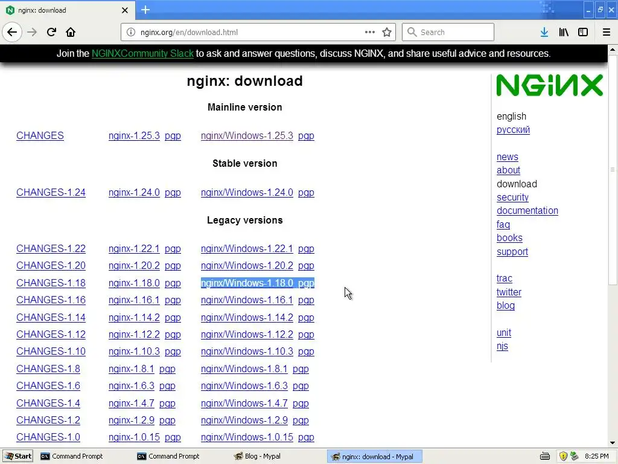Download nginx/Windows-1.6.3
This screenshot has width=618, height=464.
coord(244,386)
